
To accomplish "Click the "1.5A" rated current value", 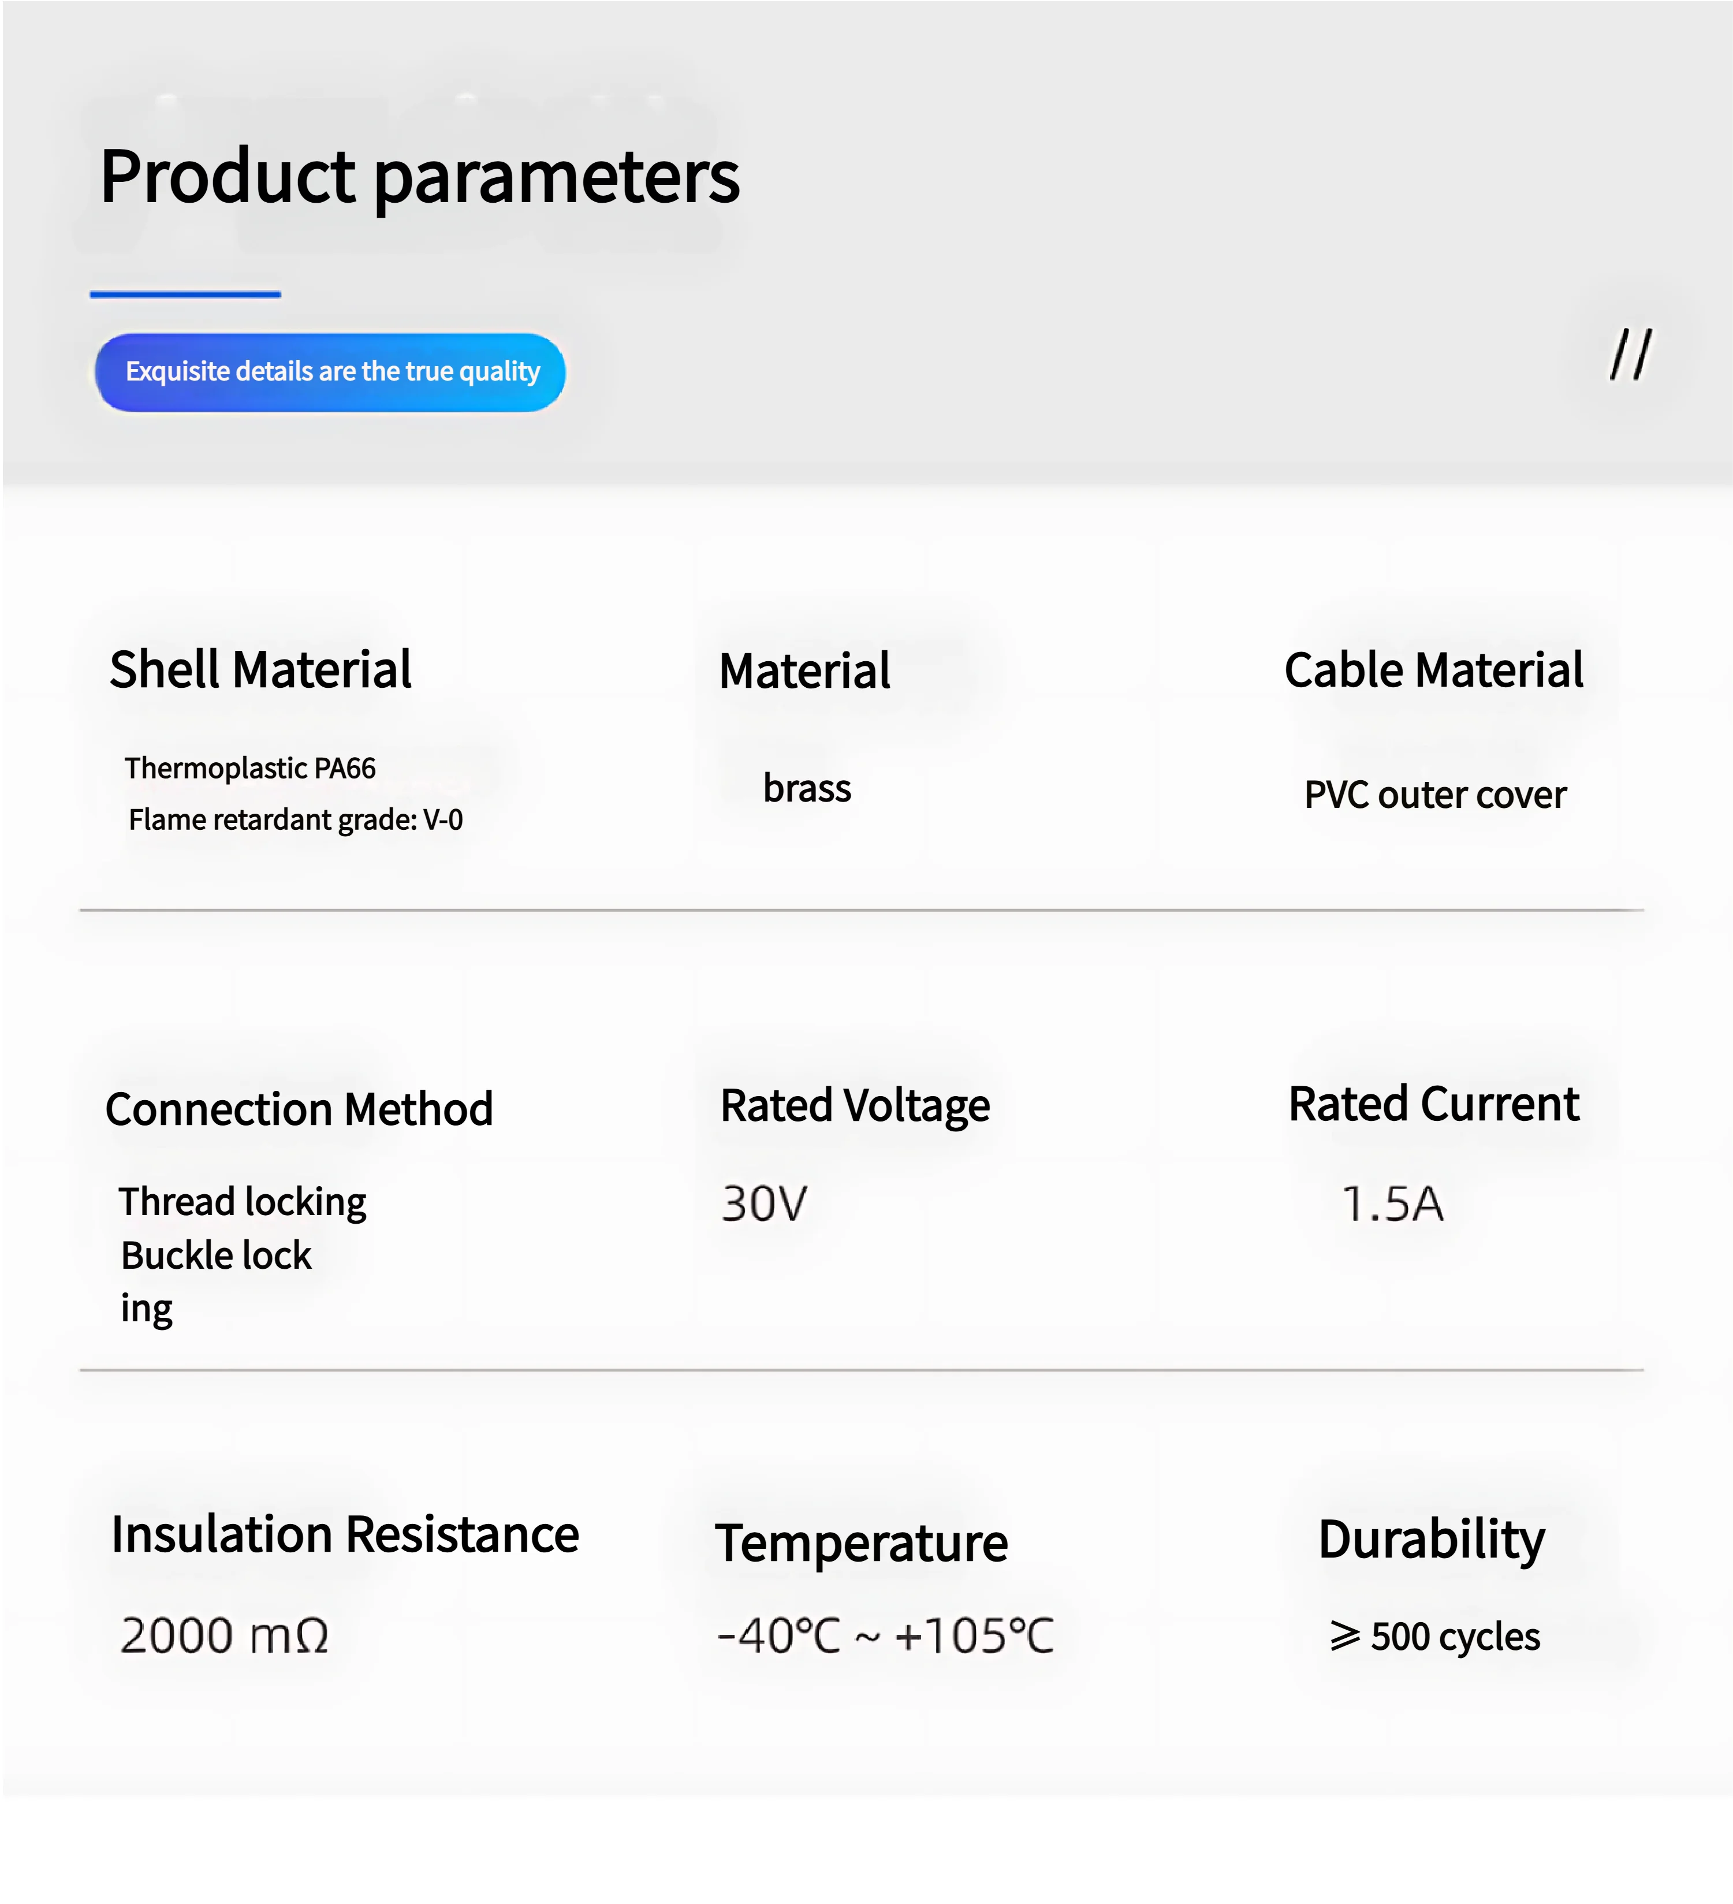I will coord(1392,1204).
